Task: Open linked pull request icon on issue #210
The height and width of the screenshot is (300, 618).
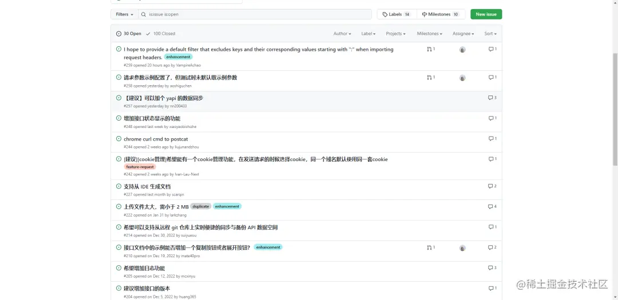Action: pos(431,247)
